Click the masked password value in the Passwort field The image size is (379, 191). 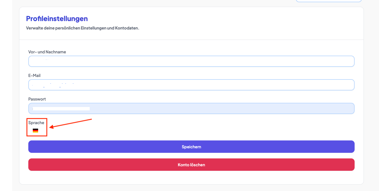pyautogui.click(x=61, y=108)
